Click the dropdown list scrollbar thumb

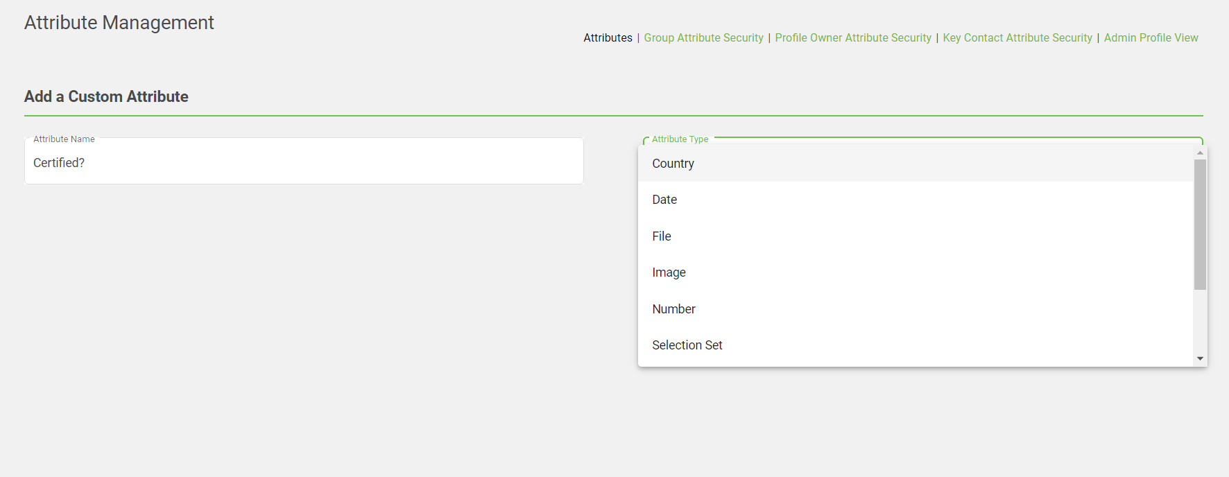[1200, 225]
